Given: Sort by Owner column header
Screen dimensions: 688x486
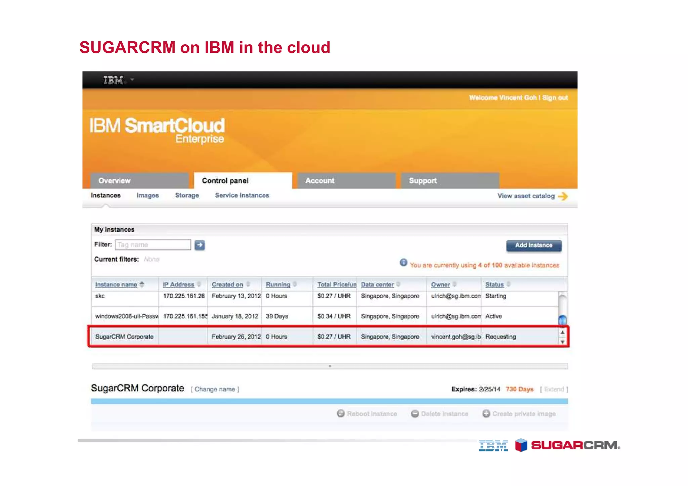Looking at the screenshot, I should coord(440,285).
